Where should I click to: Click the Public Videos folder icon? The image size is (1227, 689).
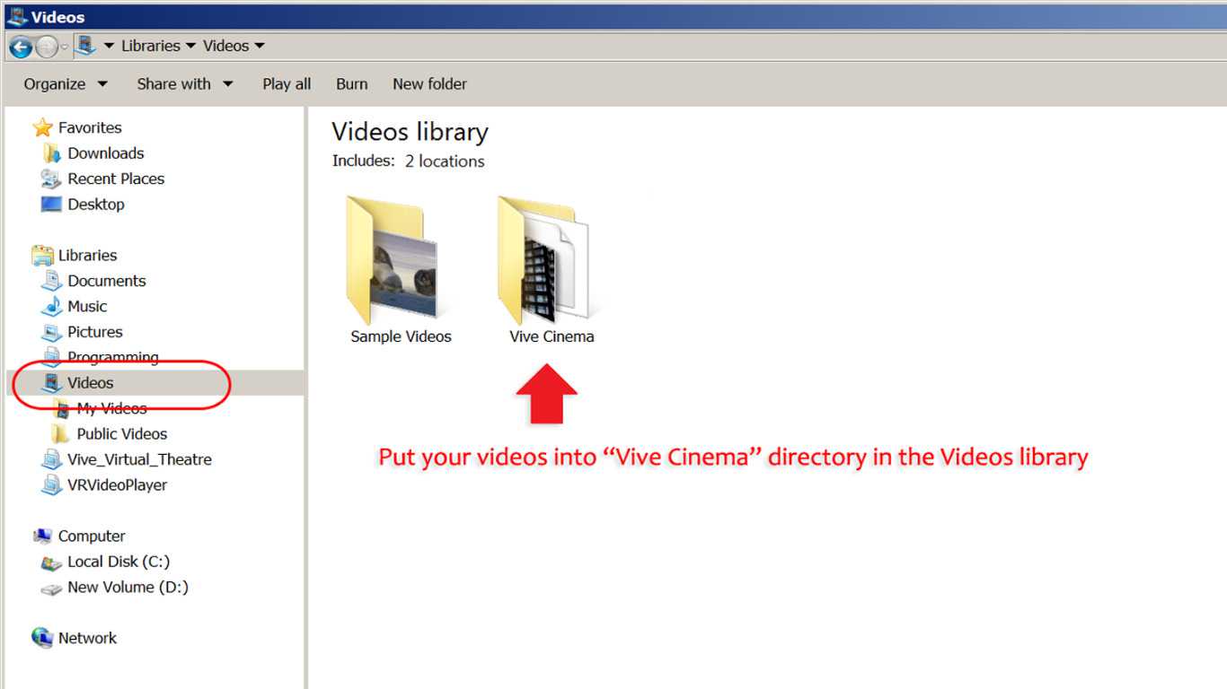[x=61, y=434]
